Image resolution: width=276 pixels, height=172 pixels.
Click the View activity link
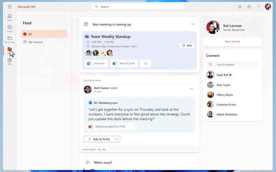click(x=232, y=41)
